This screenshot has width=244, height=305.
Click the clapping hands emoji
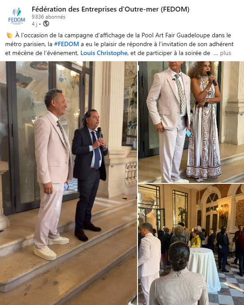[9, 36]
